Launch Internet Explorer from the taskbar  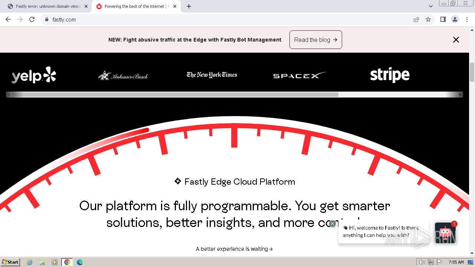click(30, 262)
